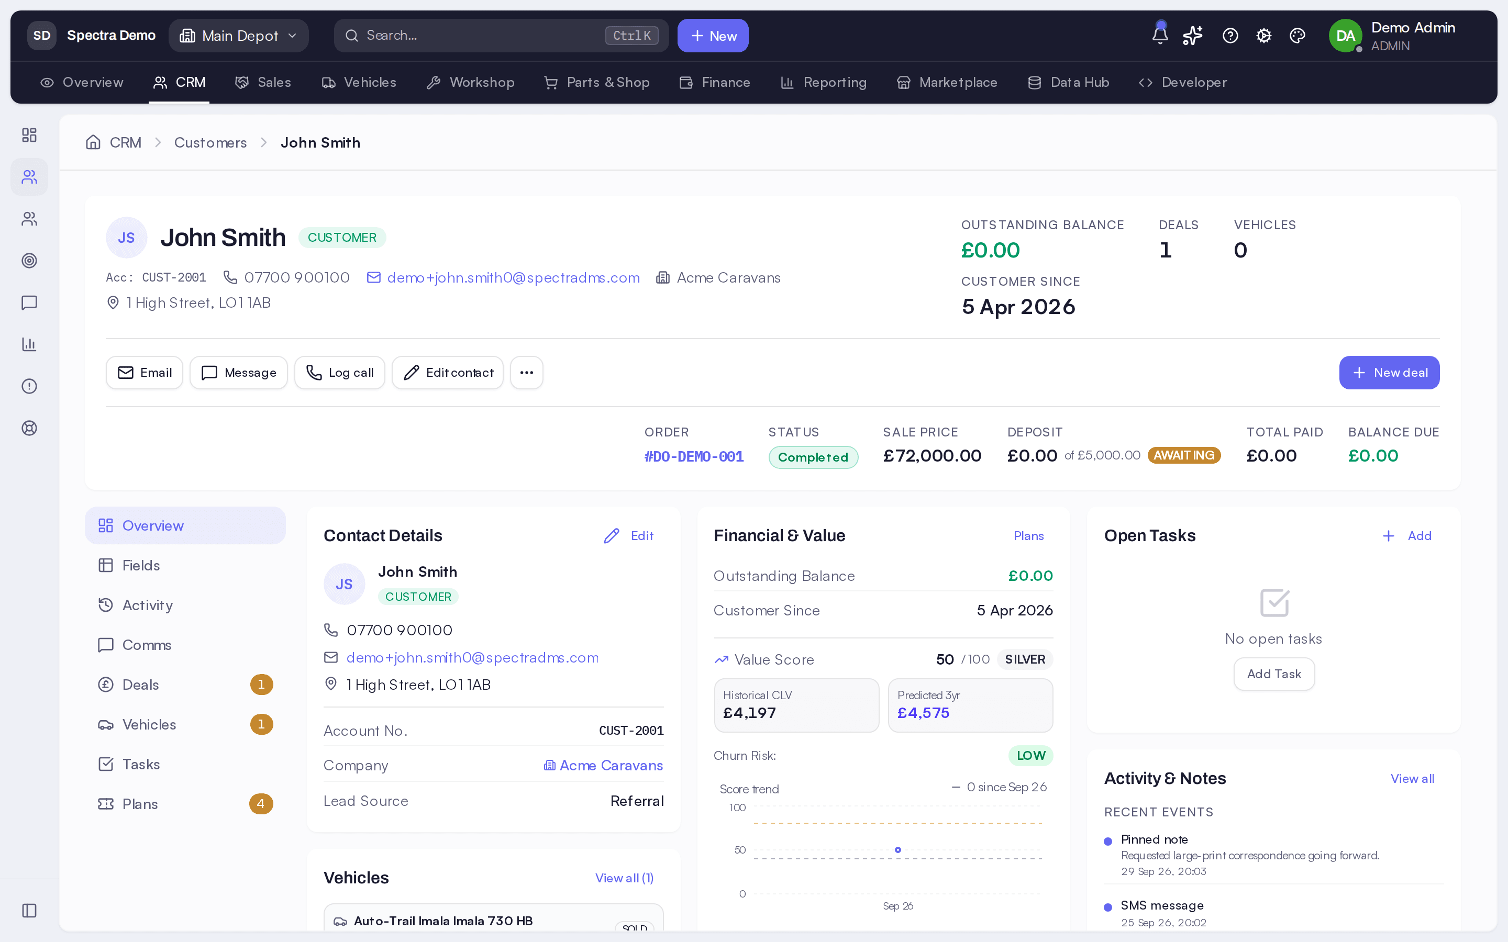
Task: Open the Marketplace navigation tab
Action: (x=947, y=82)
